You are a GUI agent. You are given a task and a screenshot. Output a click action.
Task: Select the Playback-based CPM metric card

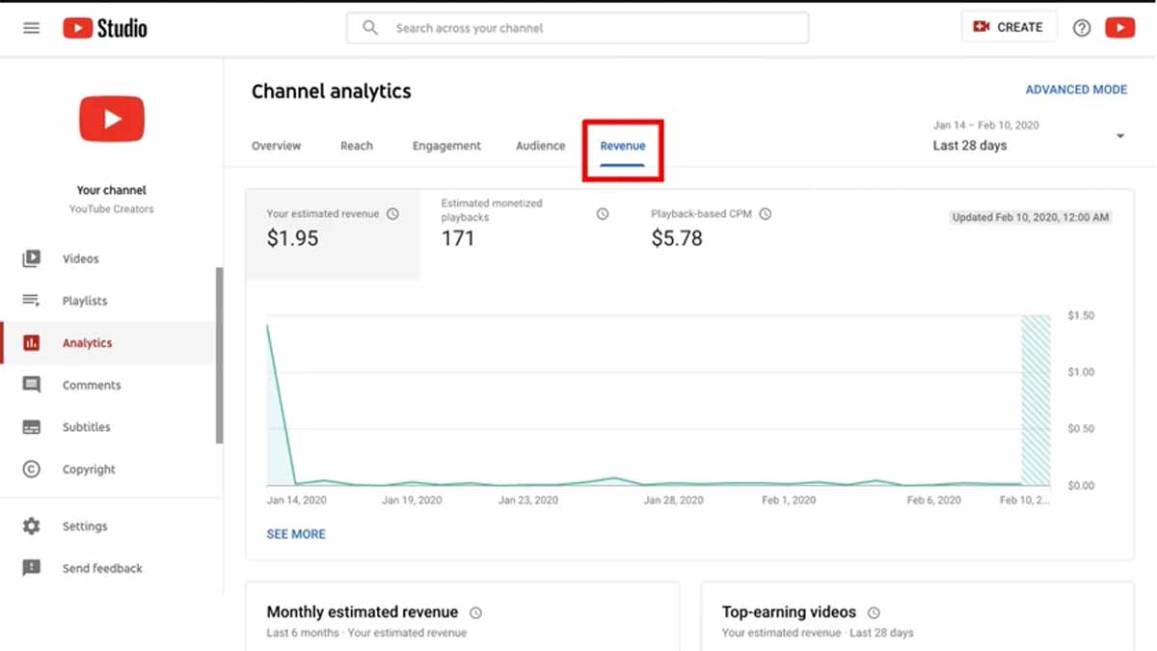[x=718, y=234]
